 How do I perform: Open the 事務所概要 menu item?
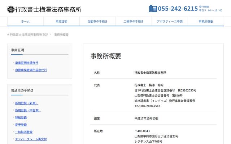(x=206, y=22)
